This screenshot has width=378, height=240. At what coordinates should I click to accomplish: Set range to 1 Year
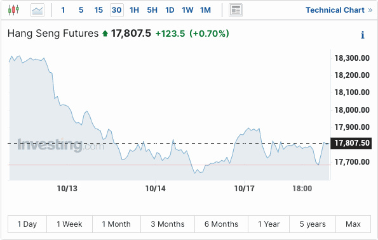pos(269,224)
